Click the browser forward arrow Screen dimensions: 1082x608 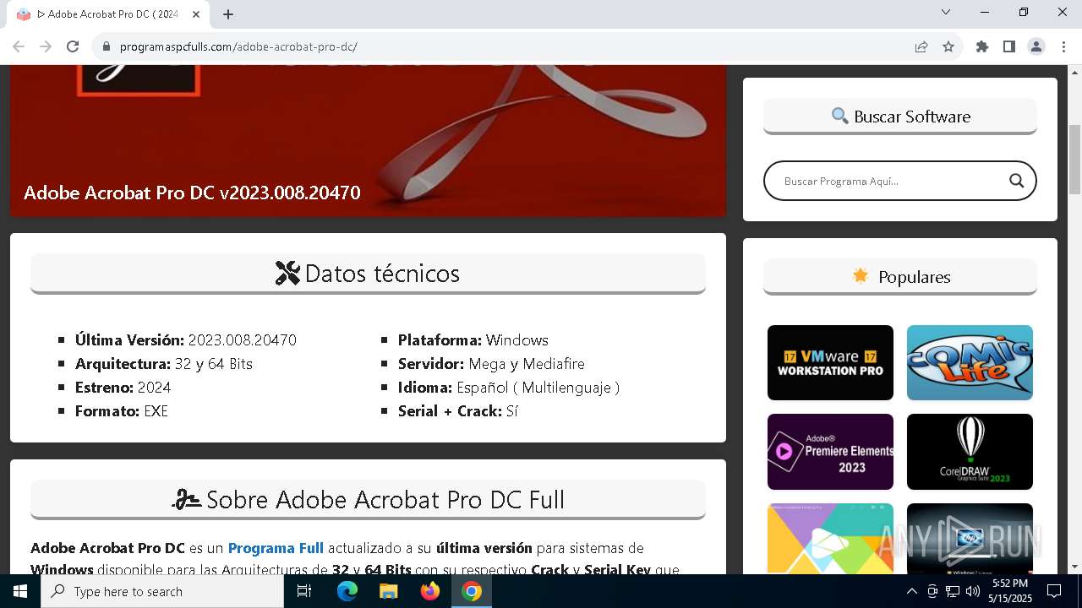pos(46,46)
